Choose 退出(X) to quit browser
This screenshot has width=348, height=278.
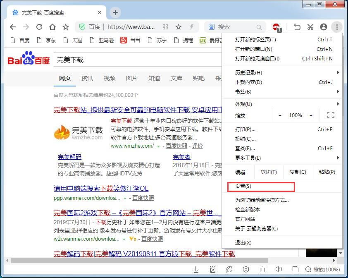(x=282, y=243)
